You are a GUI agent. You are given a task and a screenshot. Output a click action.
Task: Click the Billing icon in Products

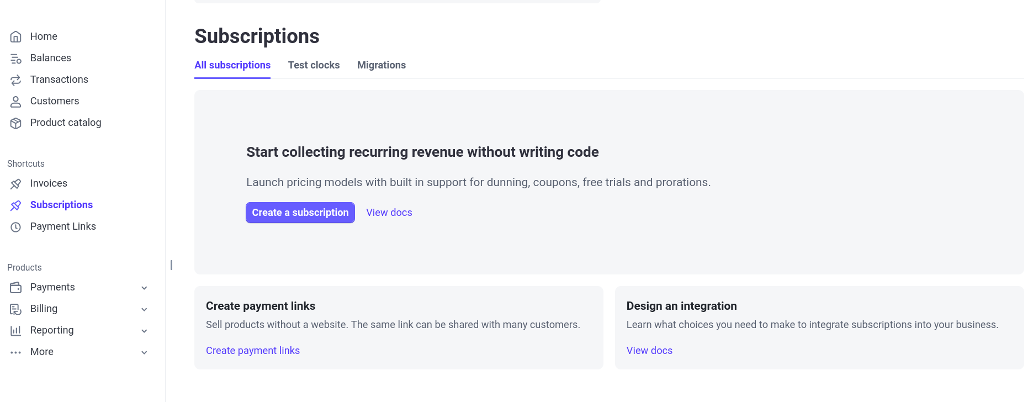[x=16, y=309]
